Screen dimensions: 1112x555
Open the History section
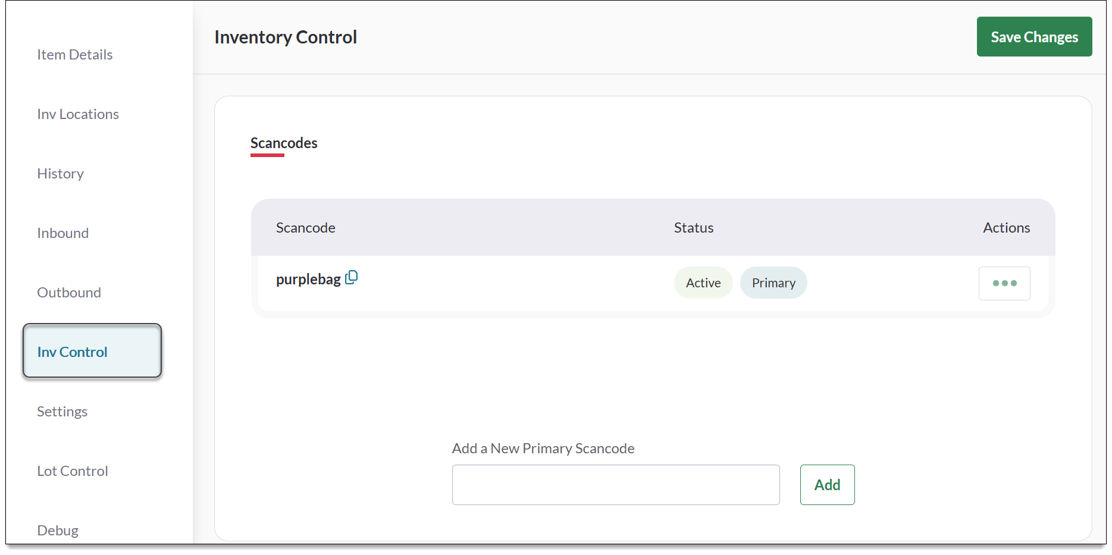[60, 174]
